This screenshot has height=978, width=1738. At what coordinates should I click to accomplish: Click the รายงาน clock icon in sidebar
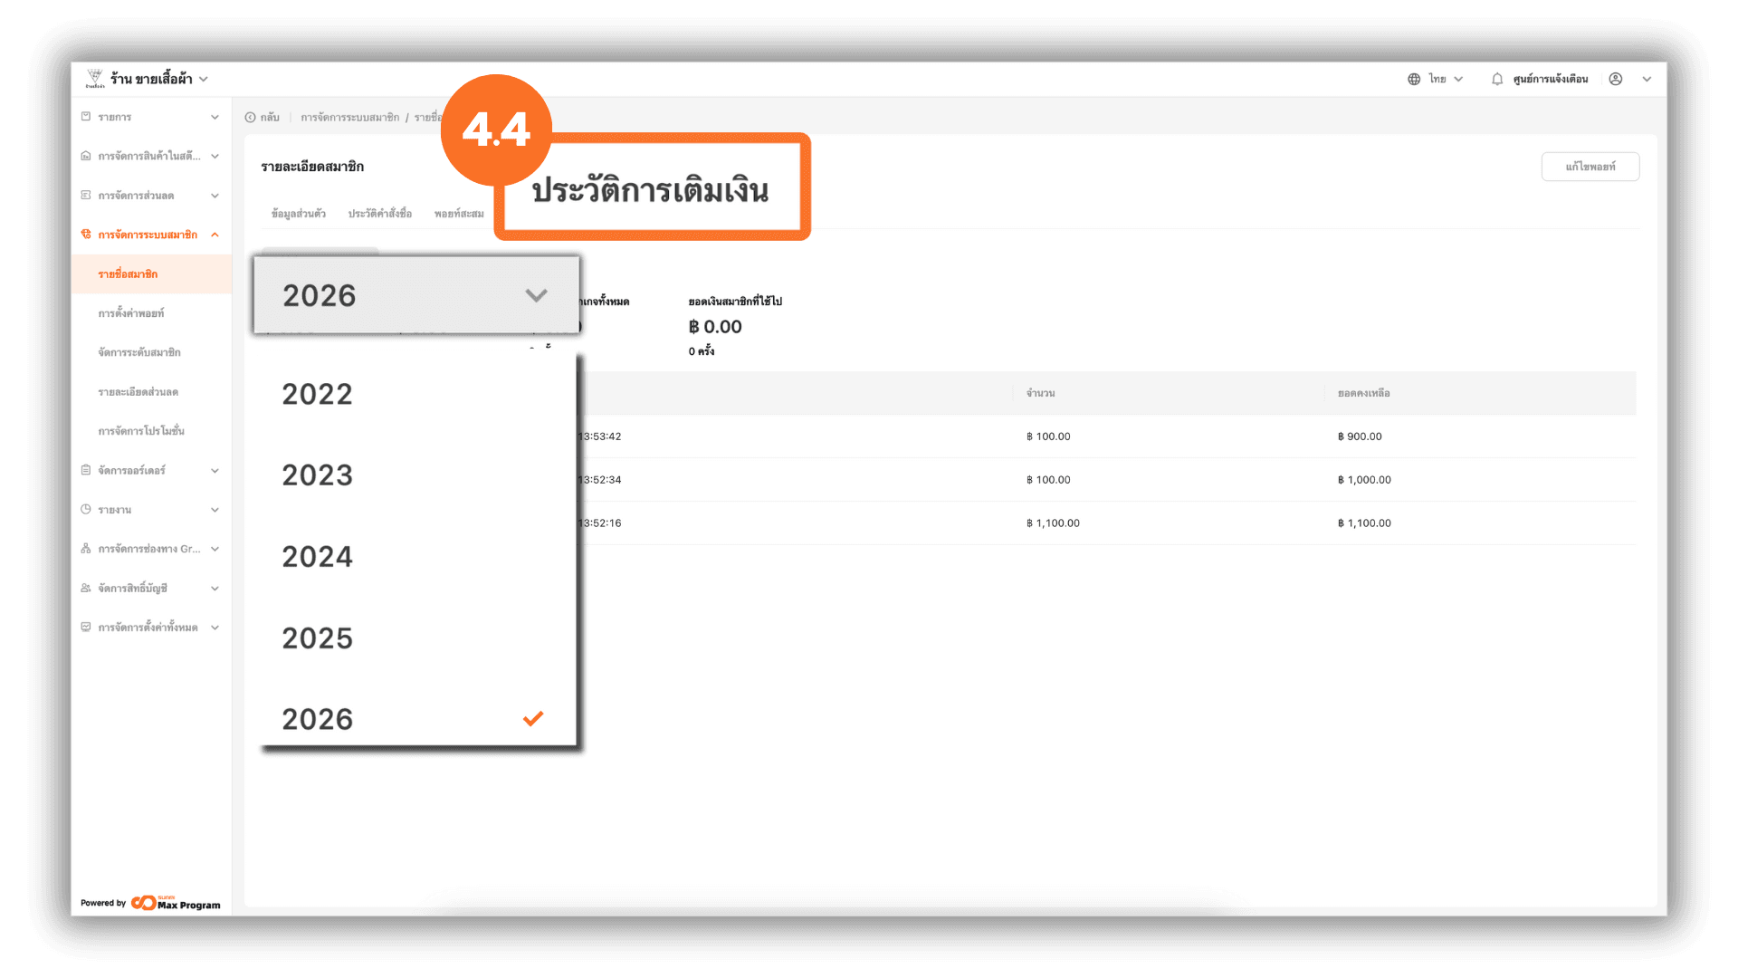click(86, 510)
